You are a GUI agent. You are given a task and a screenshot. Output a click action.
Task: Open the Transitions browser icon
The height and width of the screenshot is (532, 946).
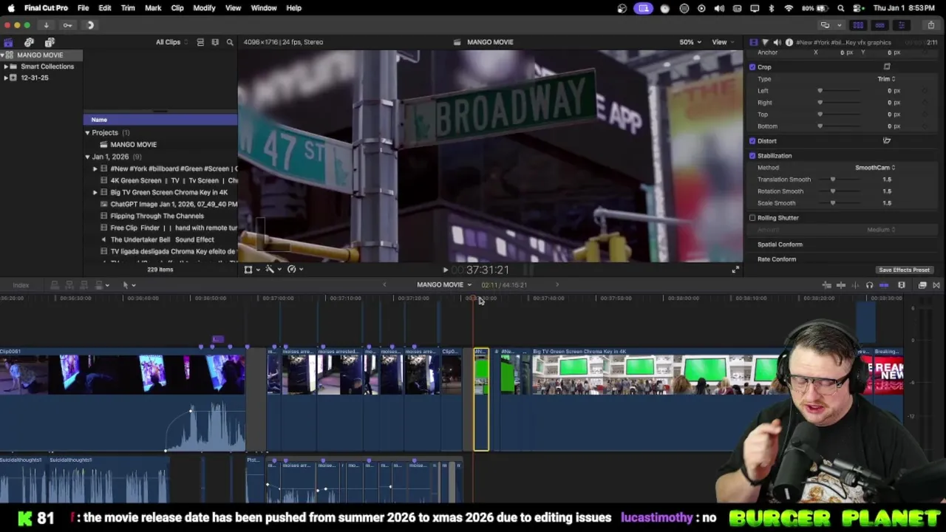(936, 285)
